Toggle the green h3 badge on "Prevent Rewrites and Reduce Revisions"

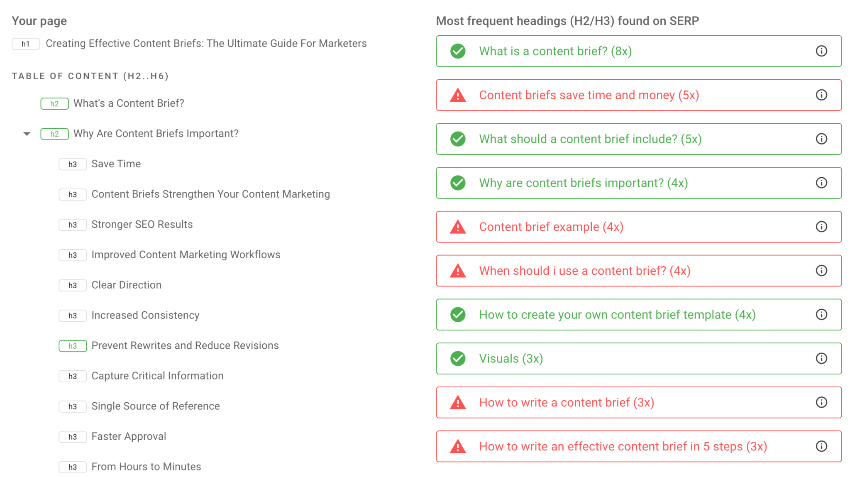pos(73,345)
